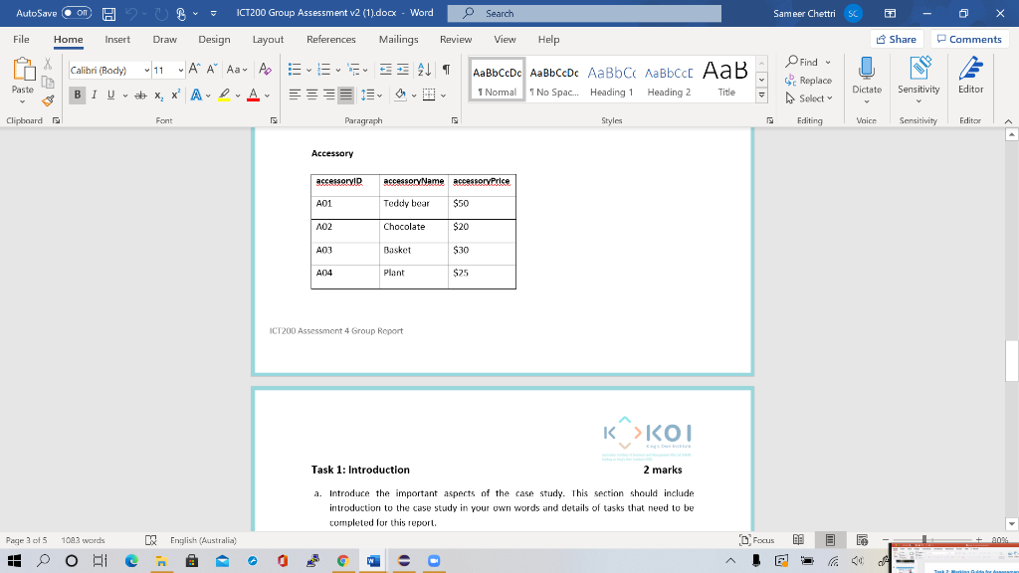Open the font name dropdown
The width and height of the screenshot is (1019, 573).
click(x=147, y=70)
